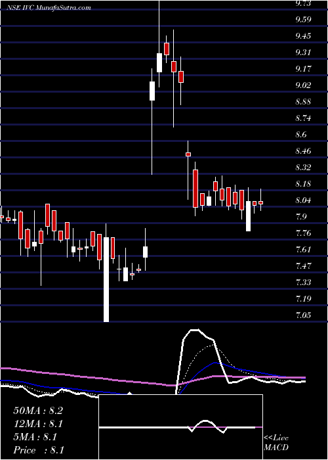The image size is (328, 460).
Task: Click the 8.04 price axis label
Action: [304, 200]
